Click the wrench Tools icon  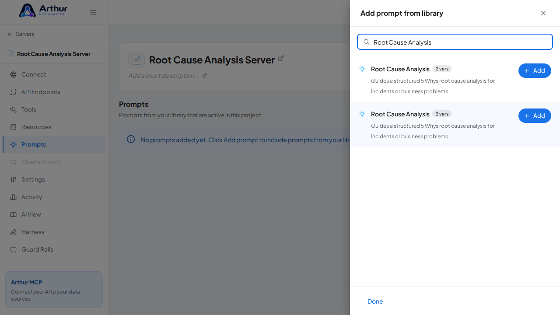coord(14,109)
